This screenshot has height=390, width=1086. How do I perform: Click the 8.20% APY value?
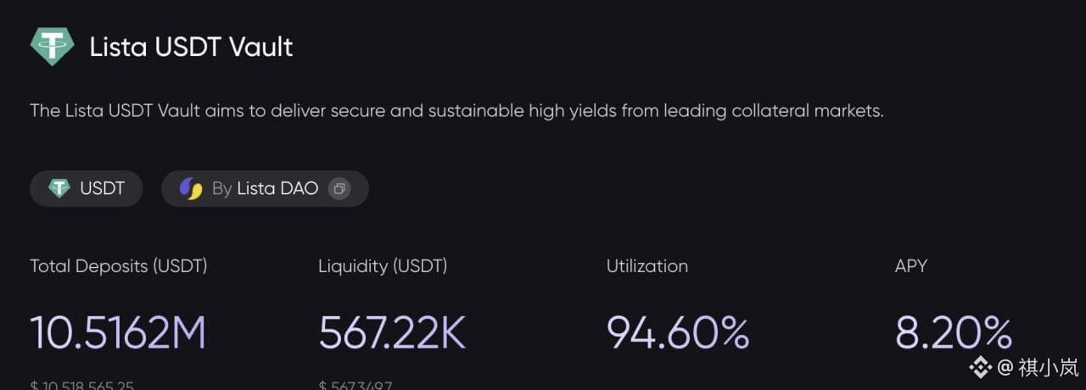(954, 332)
